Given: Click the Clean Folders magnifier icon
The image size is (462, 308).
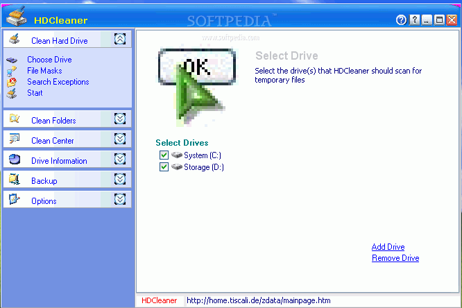Looking at the screenshot, I should click(15, 119).
